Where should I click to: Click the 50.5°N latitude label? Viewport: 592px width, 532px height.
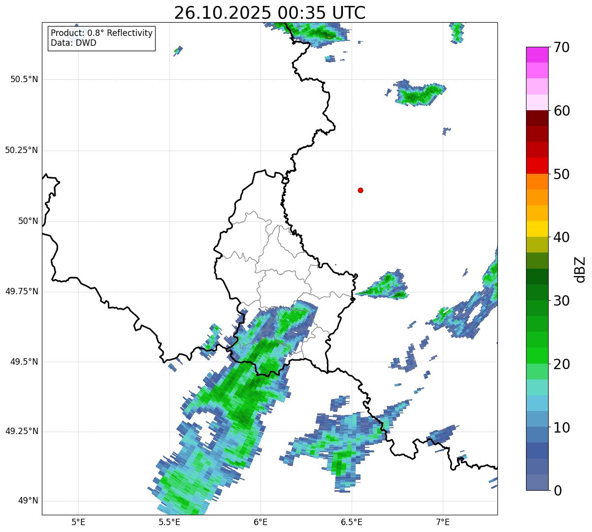[24, 79]
